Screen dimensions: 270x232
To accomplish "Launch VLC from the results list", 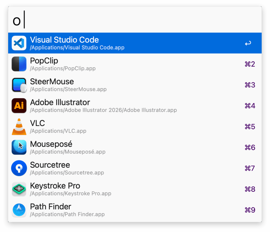I will pos(37,123).
